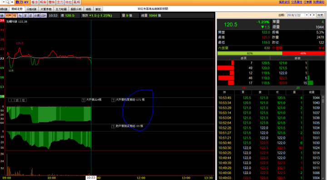This screenshot has height=180, width=327.
Task: Click the bid price 120.0 with 49 volume
Action: [x=265, y=68]
